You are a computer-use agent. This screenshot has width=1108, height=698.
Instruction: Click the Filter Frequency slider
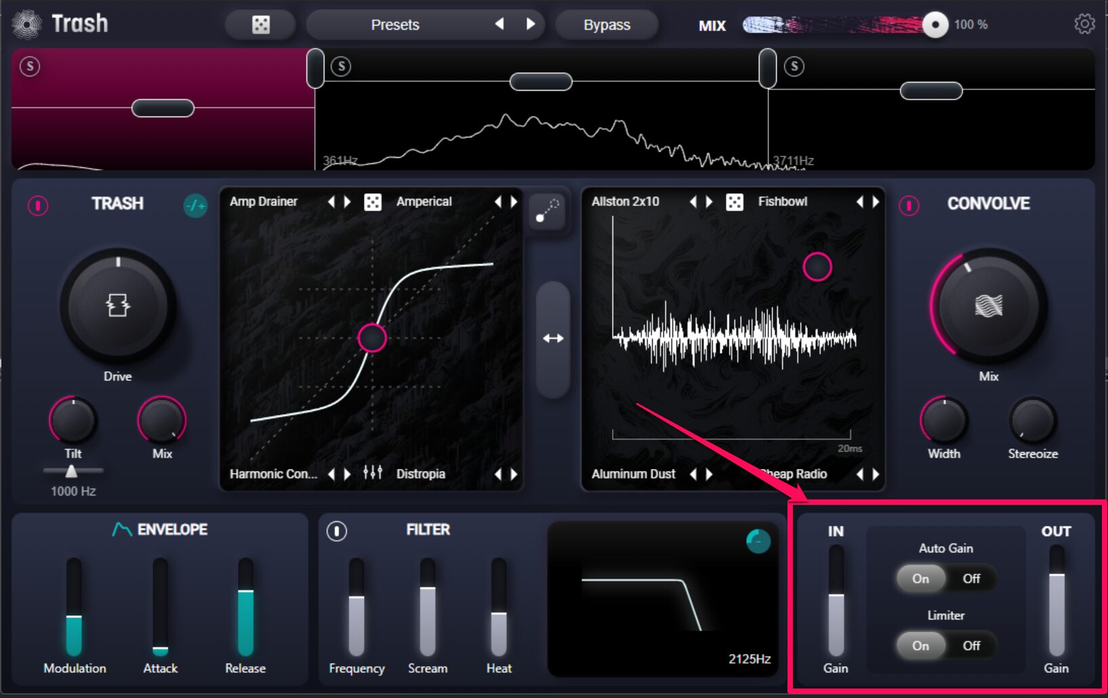[356, 607]
